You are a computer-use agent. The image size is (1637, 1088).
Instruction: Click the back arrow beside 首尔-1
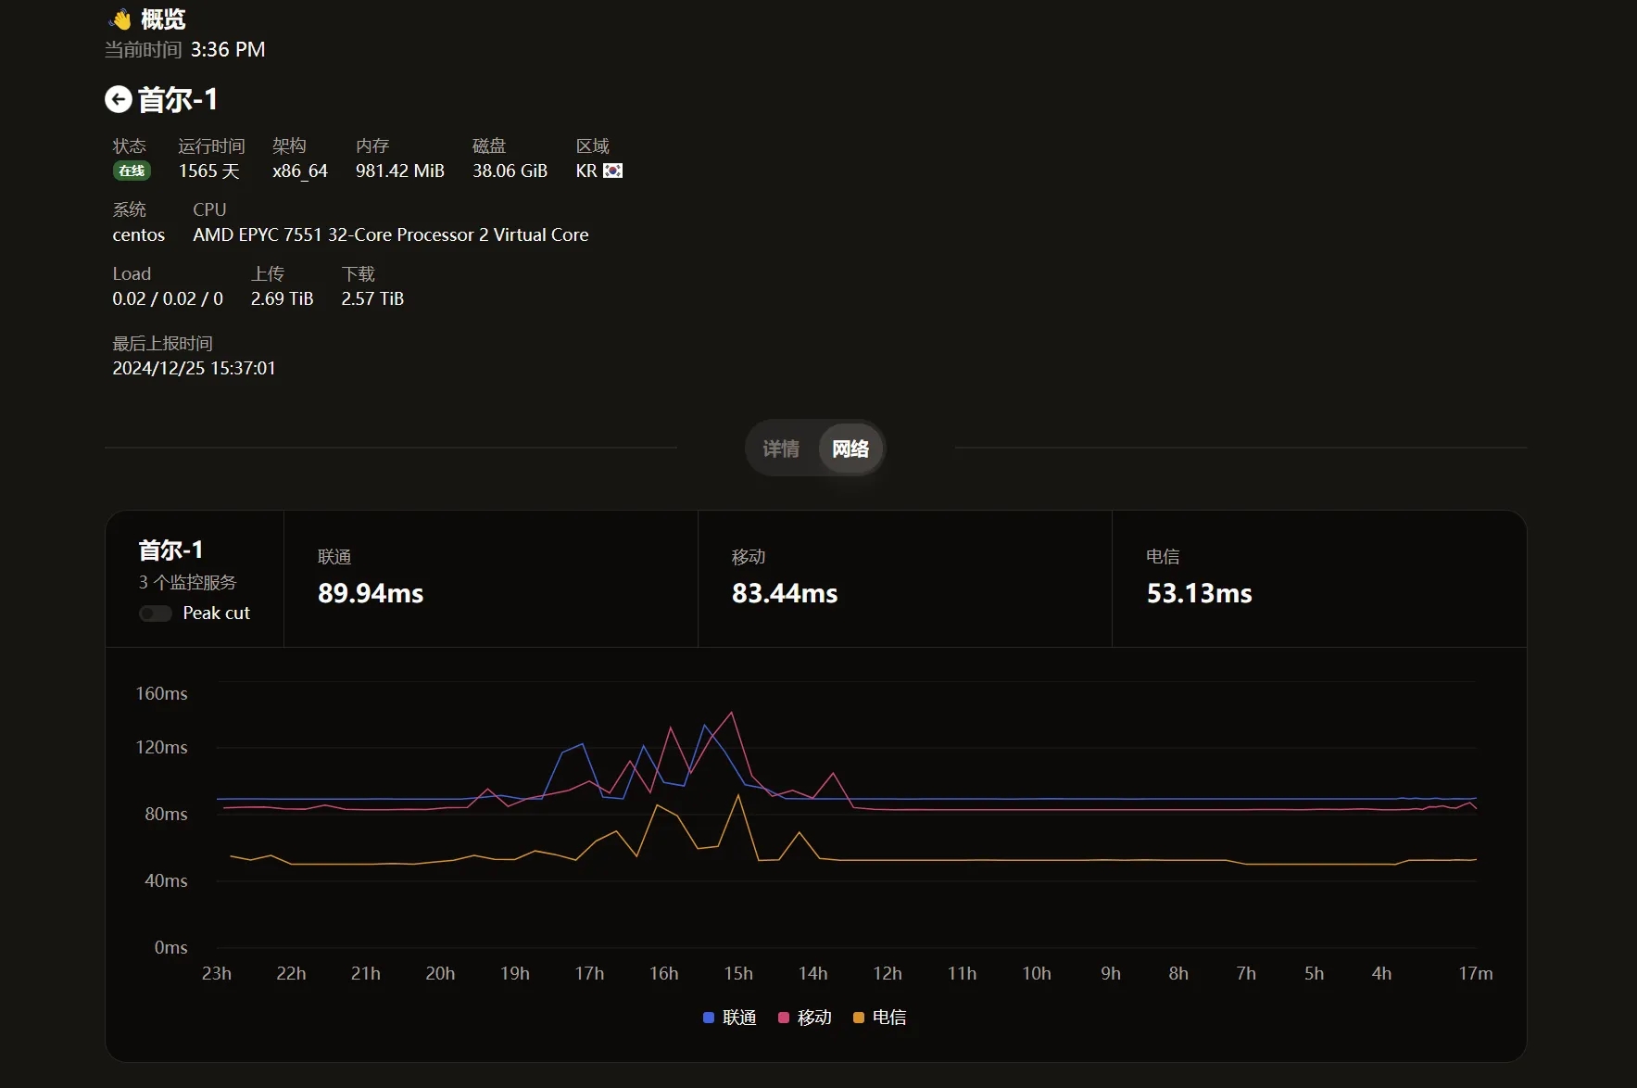coord(118,99)
